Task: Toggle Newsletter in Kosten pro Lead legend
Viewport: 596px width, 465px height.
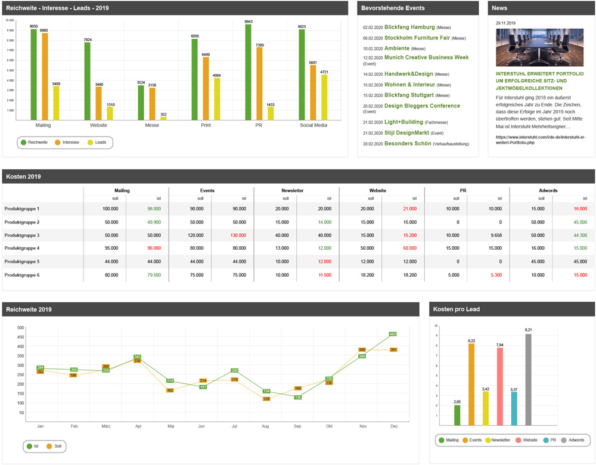Action: pyautogui.click(x=498, y=440)
